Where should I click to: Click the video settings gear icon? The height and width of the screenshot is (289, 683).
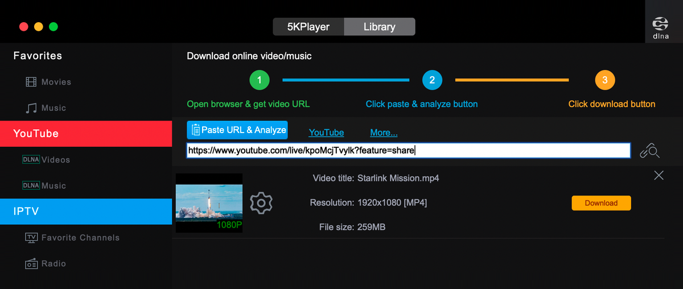point(261,203)
